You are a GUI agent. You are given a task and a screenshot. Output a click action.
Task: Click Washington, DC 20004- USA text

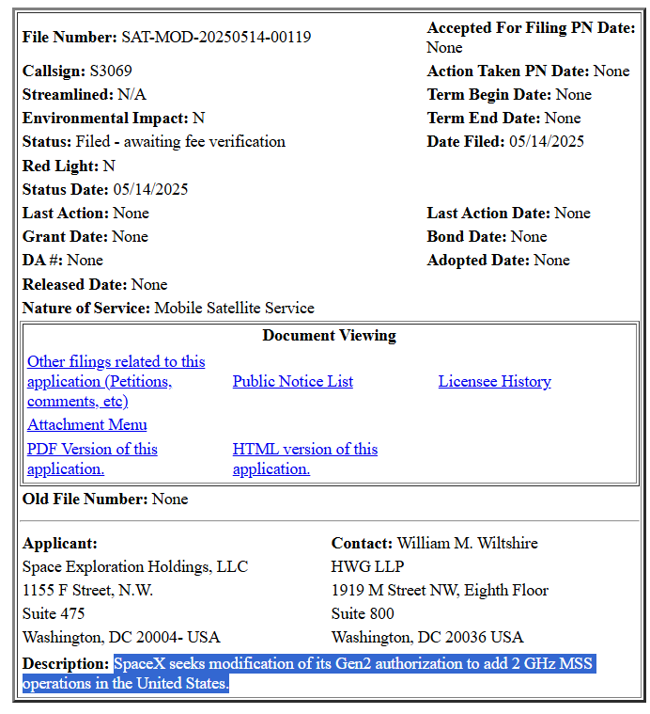[121, 637]
